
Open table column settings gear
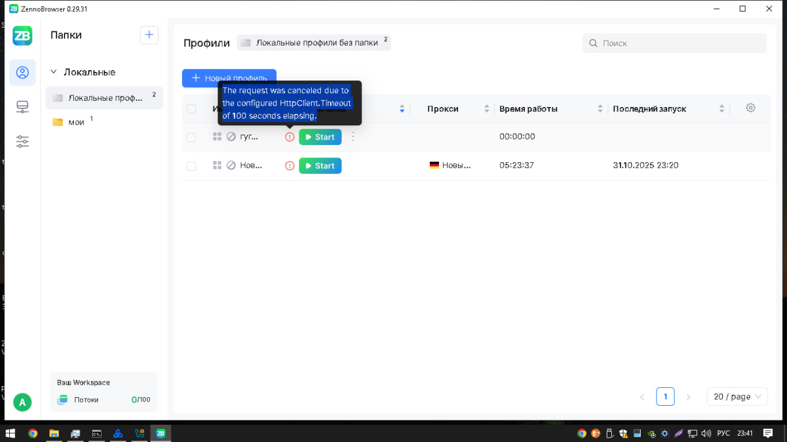pos(751,108)
